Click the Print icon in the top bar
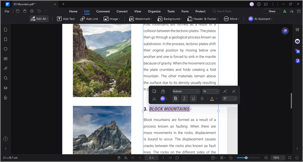The height and width of the screenshot is (162, 303). [32, 11]
